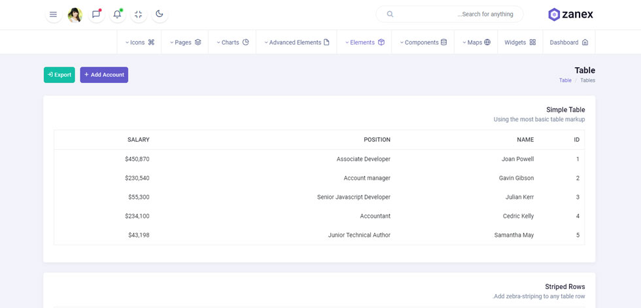Image resolution: width=641 pixels, height=308 pixels.
Task: Click the Maps globe icon
Action: tap(487, 42)
